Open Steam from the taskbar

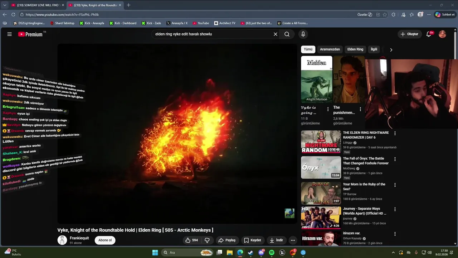250,253
